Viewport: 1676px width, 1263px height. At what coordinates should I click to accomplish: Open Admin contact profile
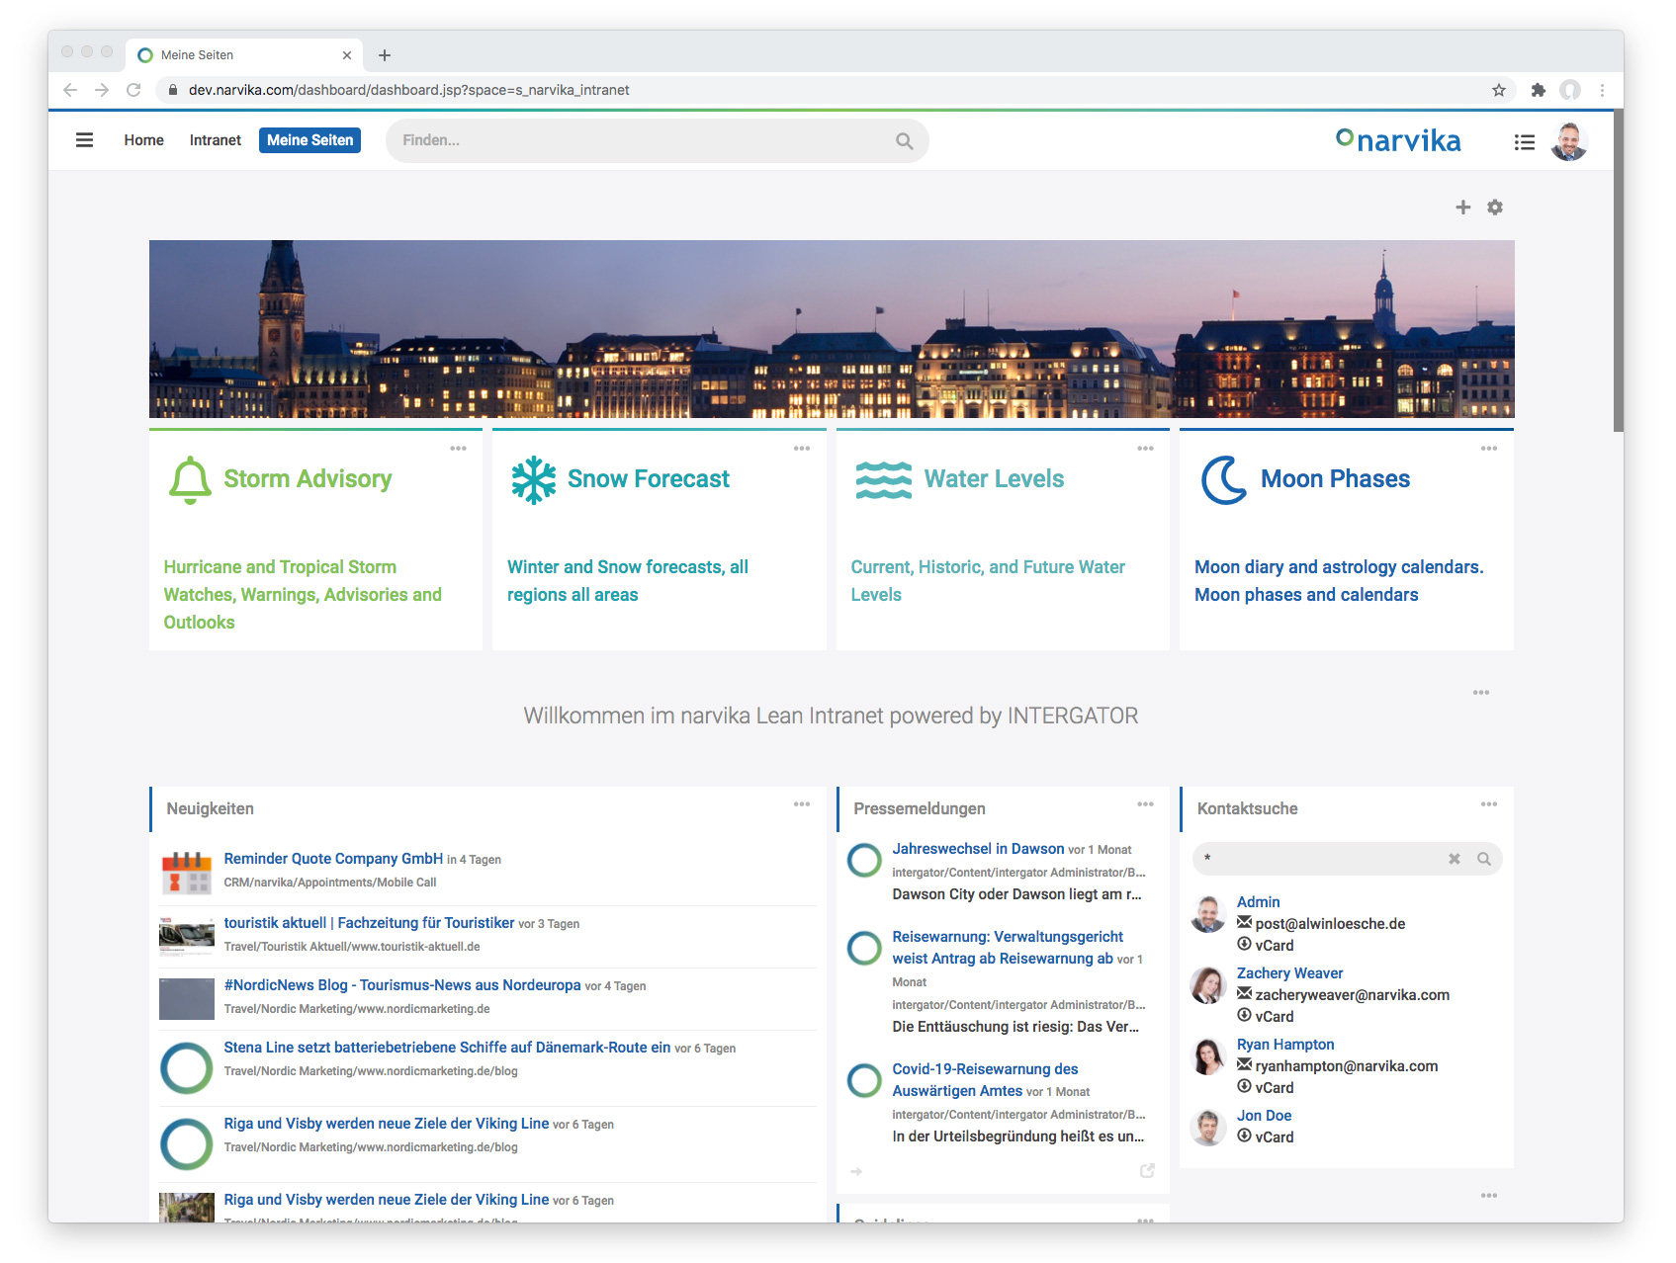click(x=1258, y=902)
